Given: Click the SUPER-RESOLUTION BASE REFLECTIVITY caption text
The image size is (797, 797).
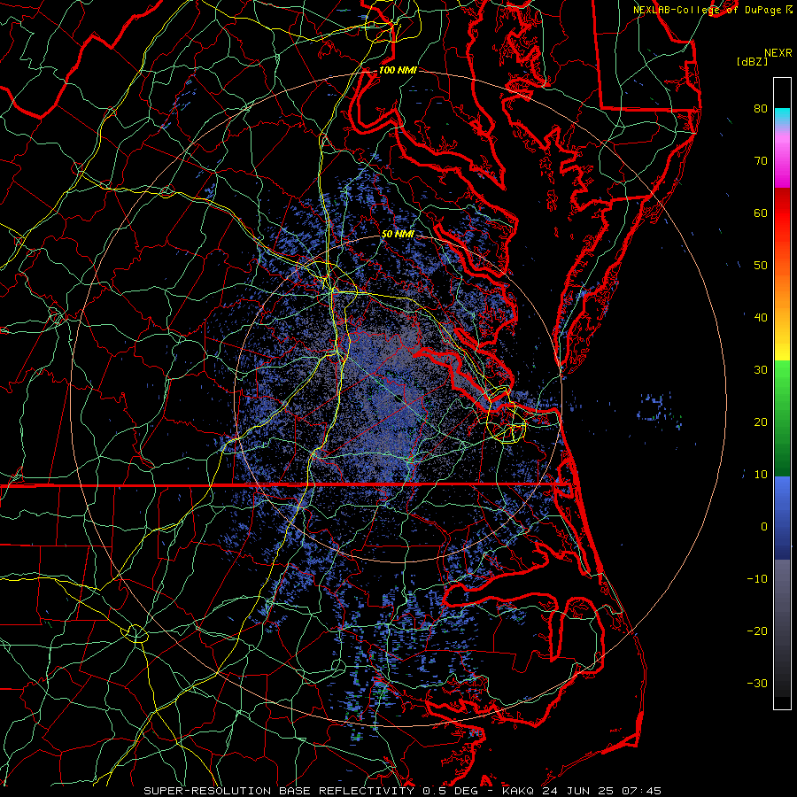Looking at the screenshot, I should coord(280,791).
